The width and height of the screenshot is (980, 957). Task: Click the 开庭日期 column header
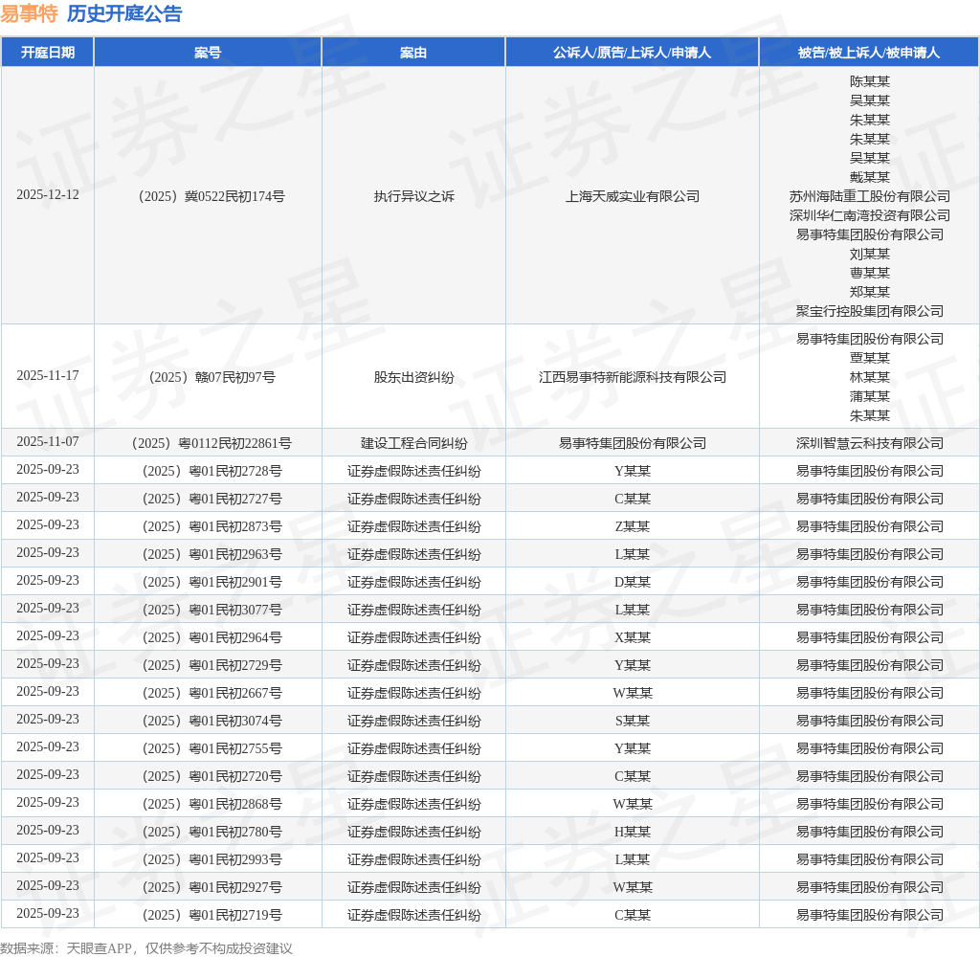coord(48,53)
